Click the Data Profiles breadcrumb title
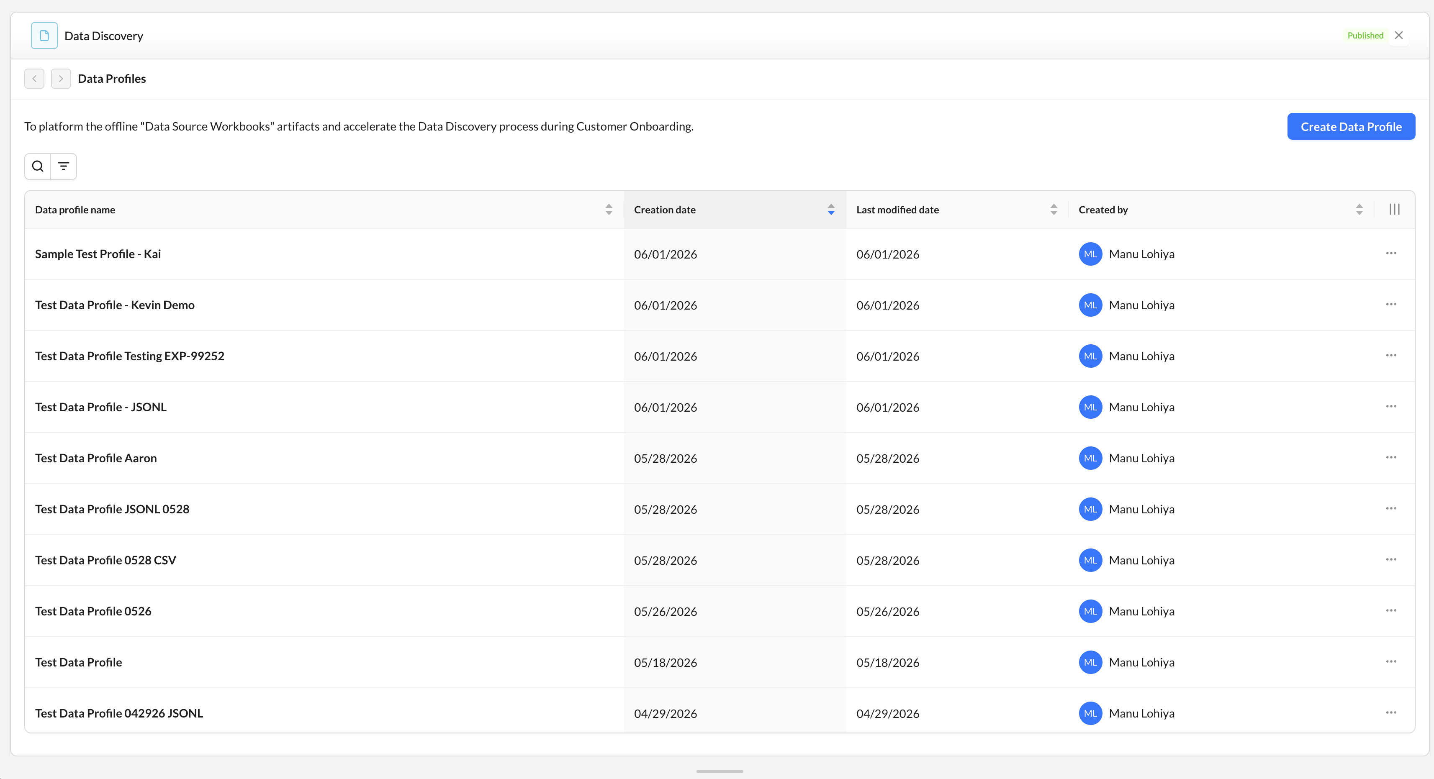Viewport: 1434px width, 779px height. point(112,79)
